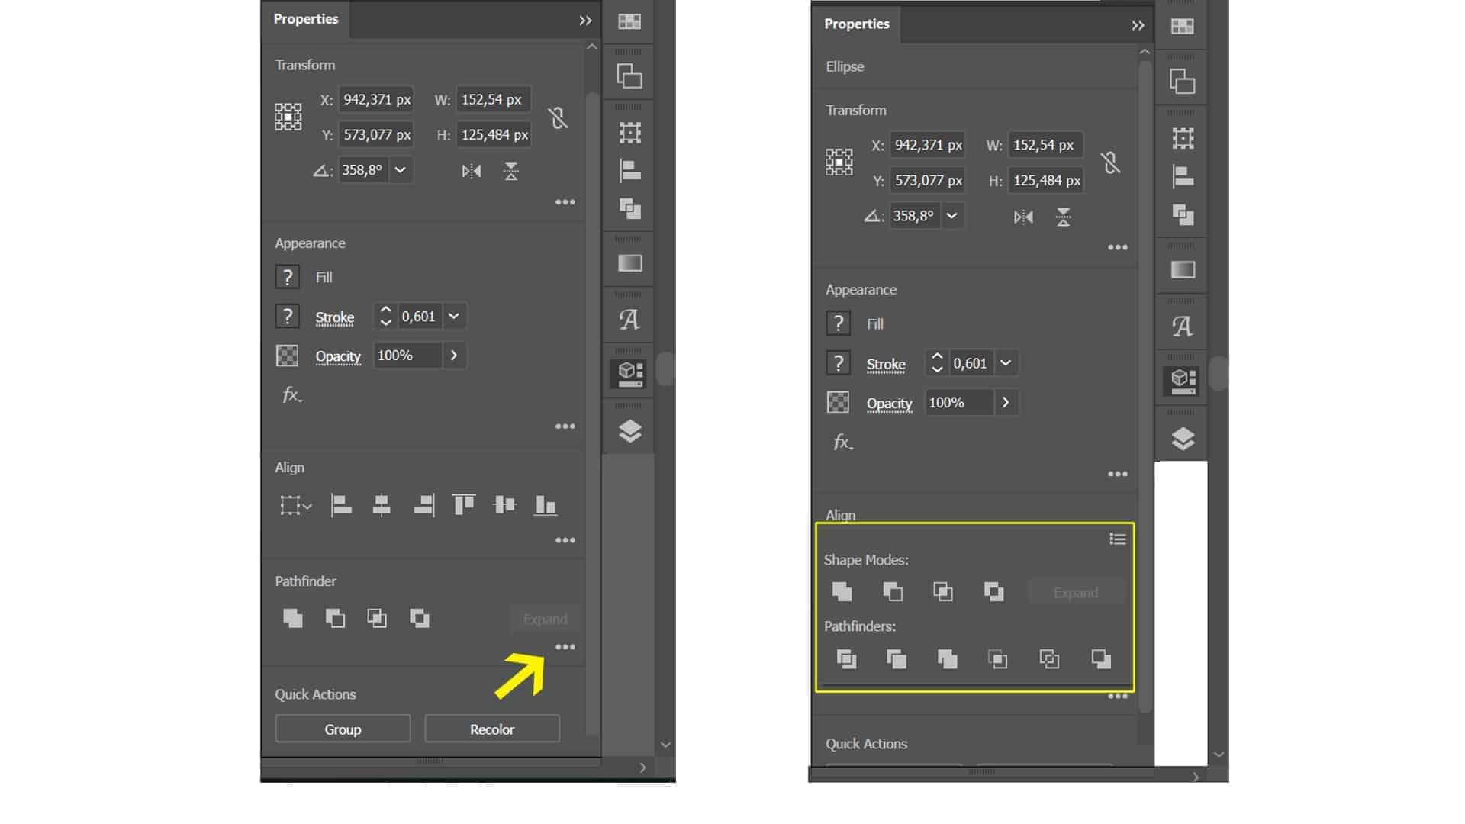Select reference point grid in left Transform
Image resolution: width=1465 pixels, height=824 pixels.
click(x=288, y=117)
